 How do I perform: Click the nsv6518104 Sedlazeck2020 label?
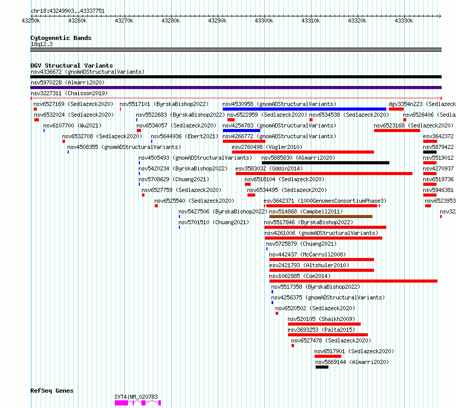point(284,179)
